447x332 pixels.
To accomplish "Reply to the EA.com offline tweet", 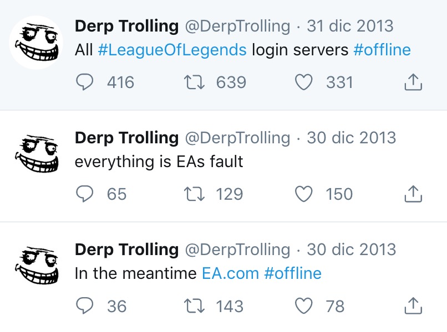I will pos(84,306).
